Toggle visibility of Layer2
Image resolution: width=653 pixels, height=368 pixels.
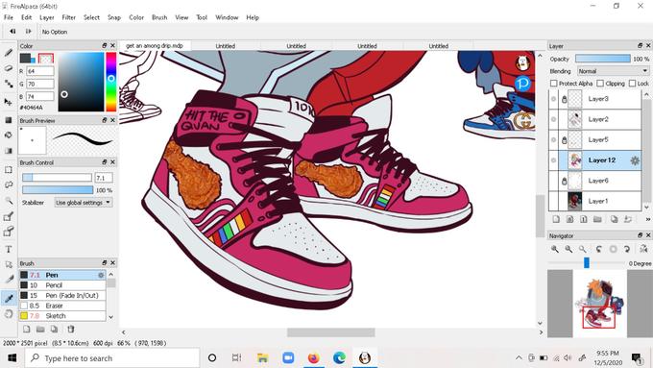point(553,119)
